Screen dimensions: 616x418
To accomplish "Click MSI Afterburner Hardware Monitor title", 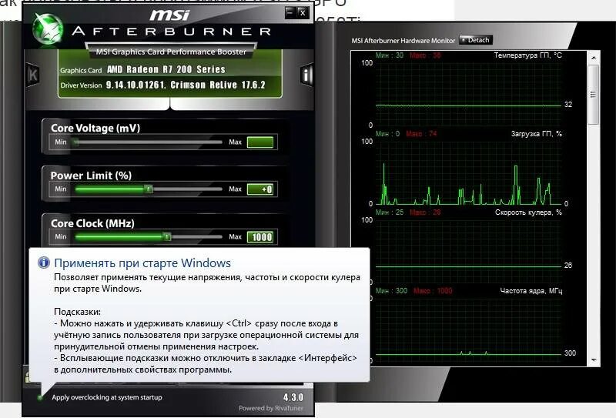I will (x=403, y=41).
